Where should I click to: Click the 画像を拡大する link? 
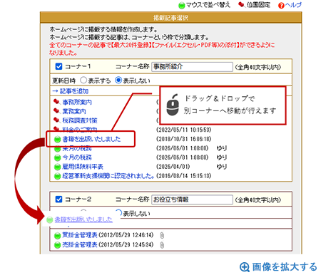pos(285,266)
